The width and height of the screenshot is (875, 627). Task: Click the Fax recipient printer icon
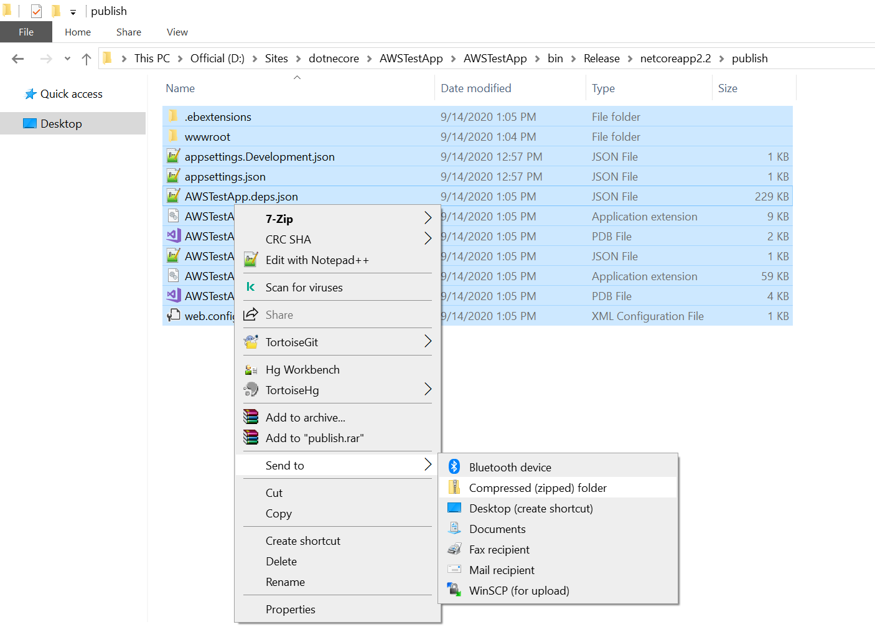(x=454, y=549)
